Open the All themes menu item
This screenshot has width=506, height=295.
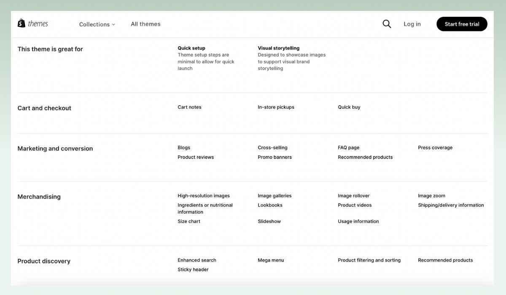(x=145, y=24)
